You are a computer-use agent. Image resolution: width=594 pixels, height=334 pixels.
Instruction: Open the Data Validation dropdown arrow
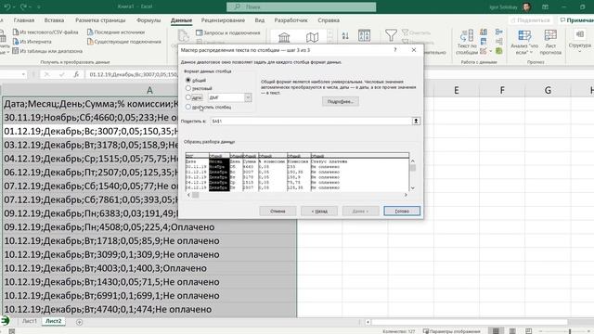point(491,51)
